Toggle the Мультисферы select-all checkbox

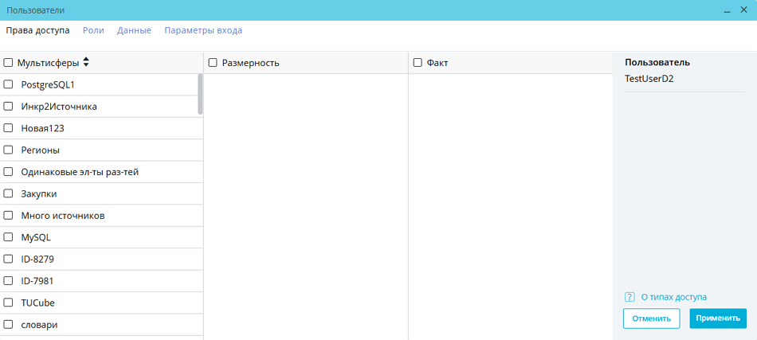point(9,63)
